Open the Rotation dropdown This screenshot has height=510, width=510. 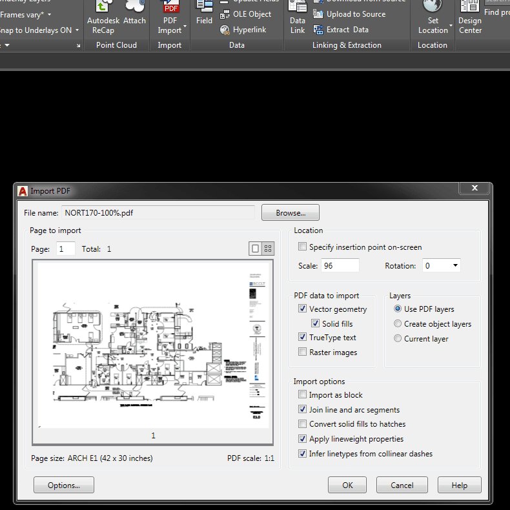tap(455, 265)
